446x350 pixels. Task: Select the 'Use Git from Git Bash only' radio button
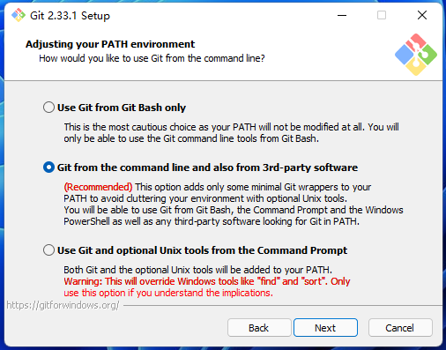pyautogui.click(x=48, y=108)
